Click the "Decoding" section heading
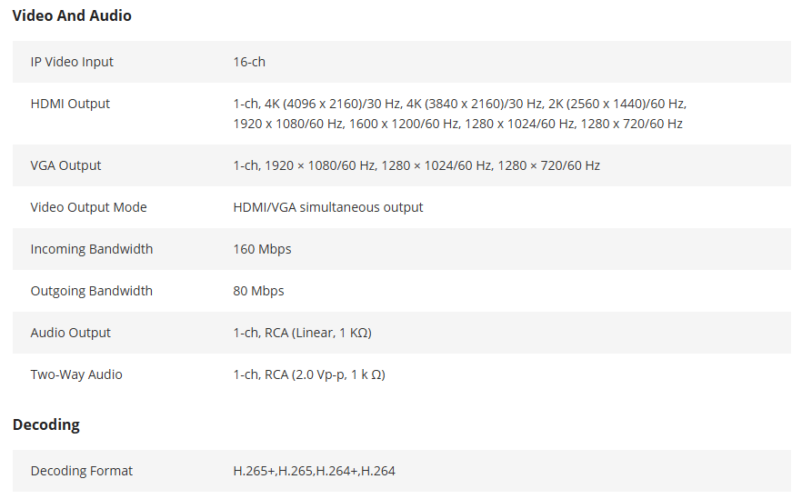Screen dimensions: 802x499 [46, 424]
